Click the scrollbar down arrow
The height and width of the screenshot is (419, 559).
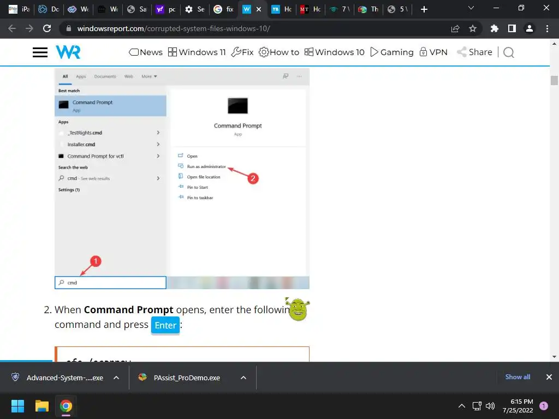pyautogui.click(x=554, y=357)
